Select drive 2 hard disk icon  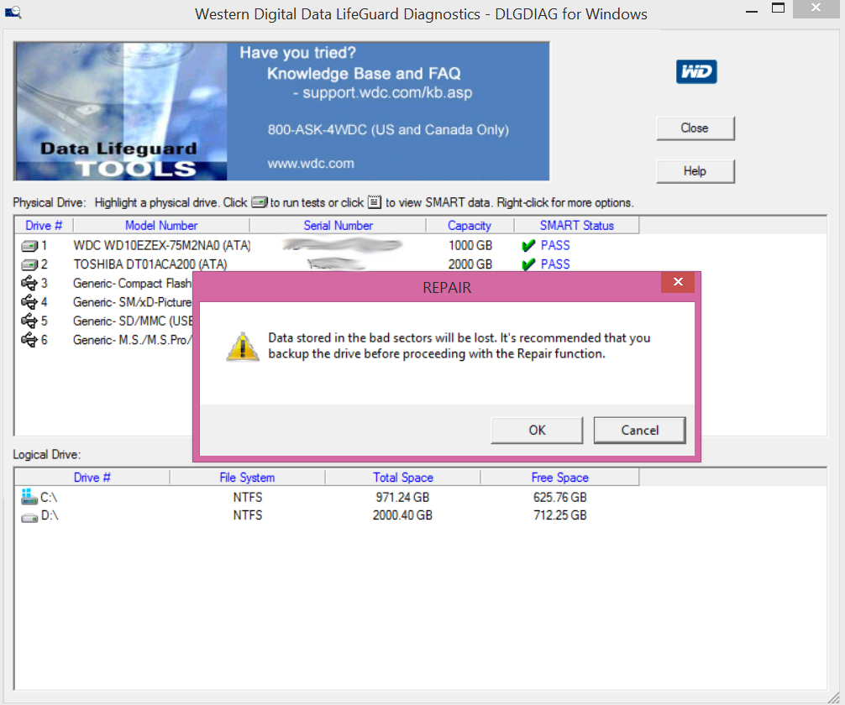29,265
